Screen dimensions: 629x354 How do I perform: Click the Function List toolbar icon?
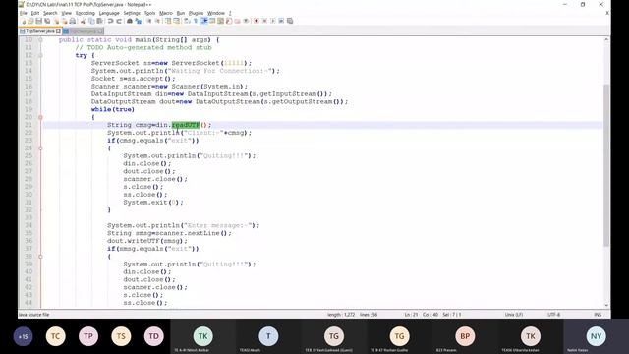coord(229,21)
